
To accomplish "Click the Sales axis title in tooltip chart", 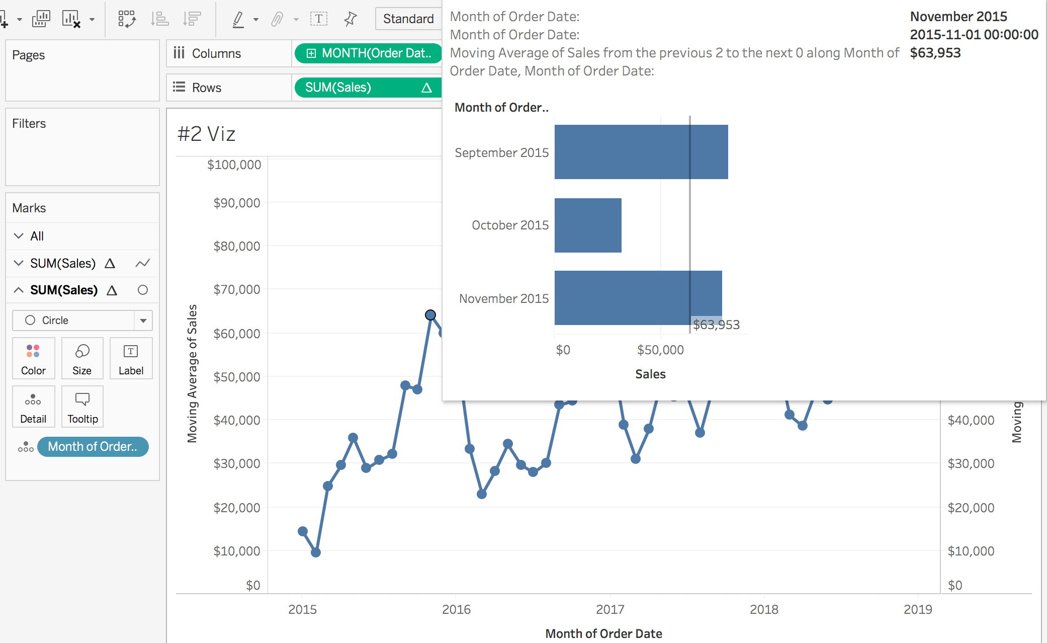I will pyautogui.click(x=650, y=374).
